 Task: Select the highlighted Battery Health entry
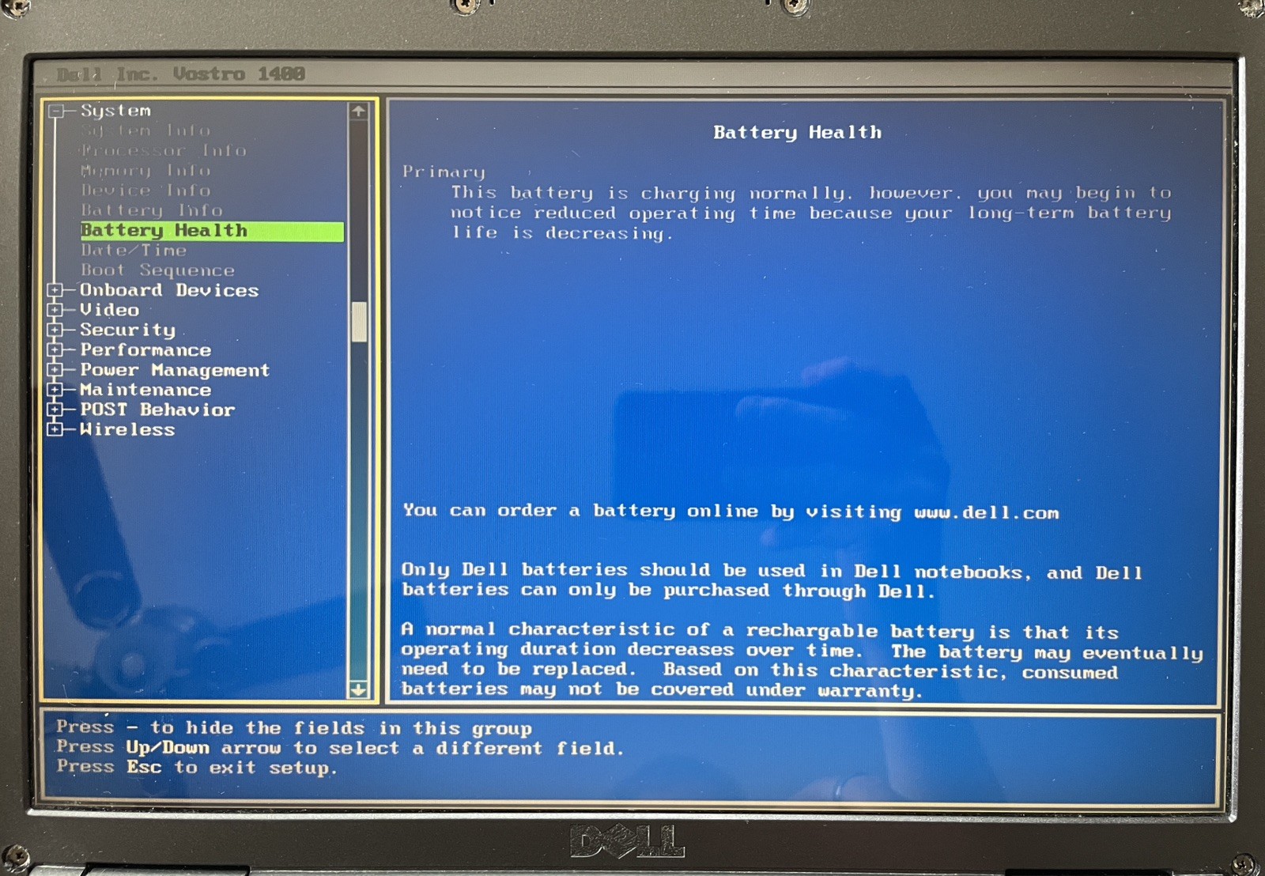[x=212, y=231]
